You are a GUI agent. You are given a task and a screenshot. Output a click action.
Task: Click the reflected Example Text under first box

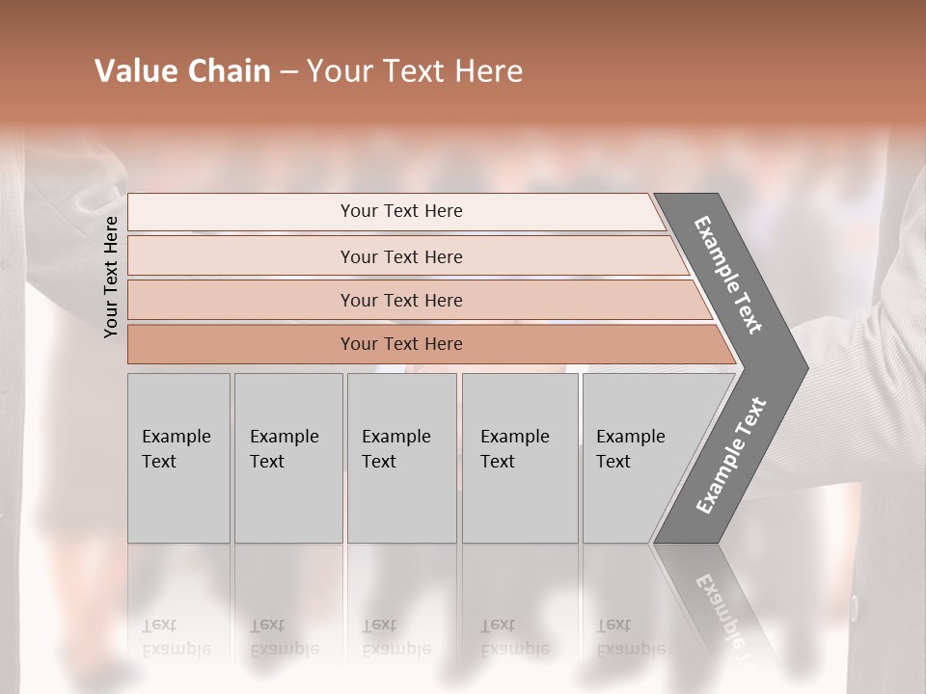coord(176,638)
